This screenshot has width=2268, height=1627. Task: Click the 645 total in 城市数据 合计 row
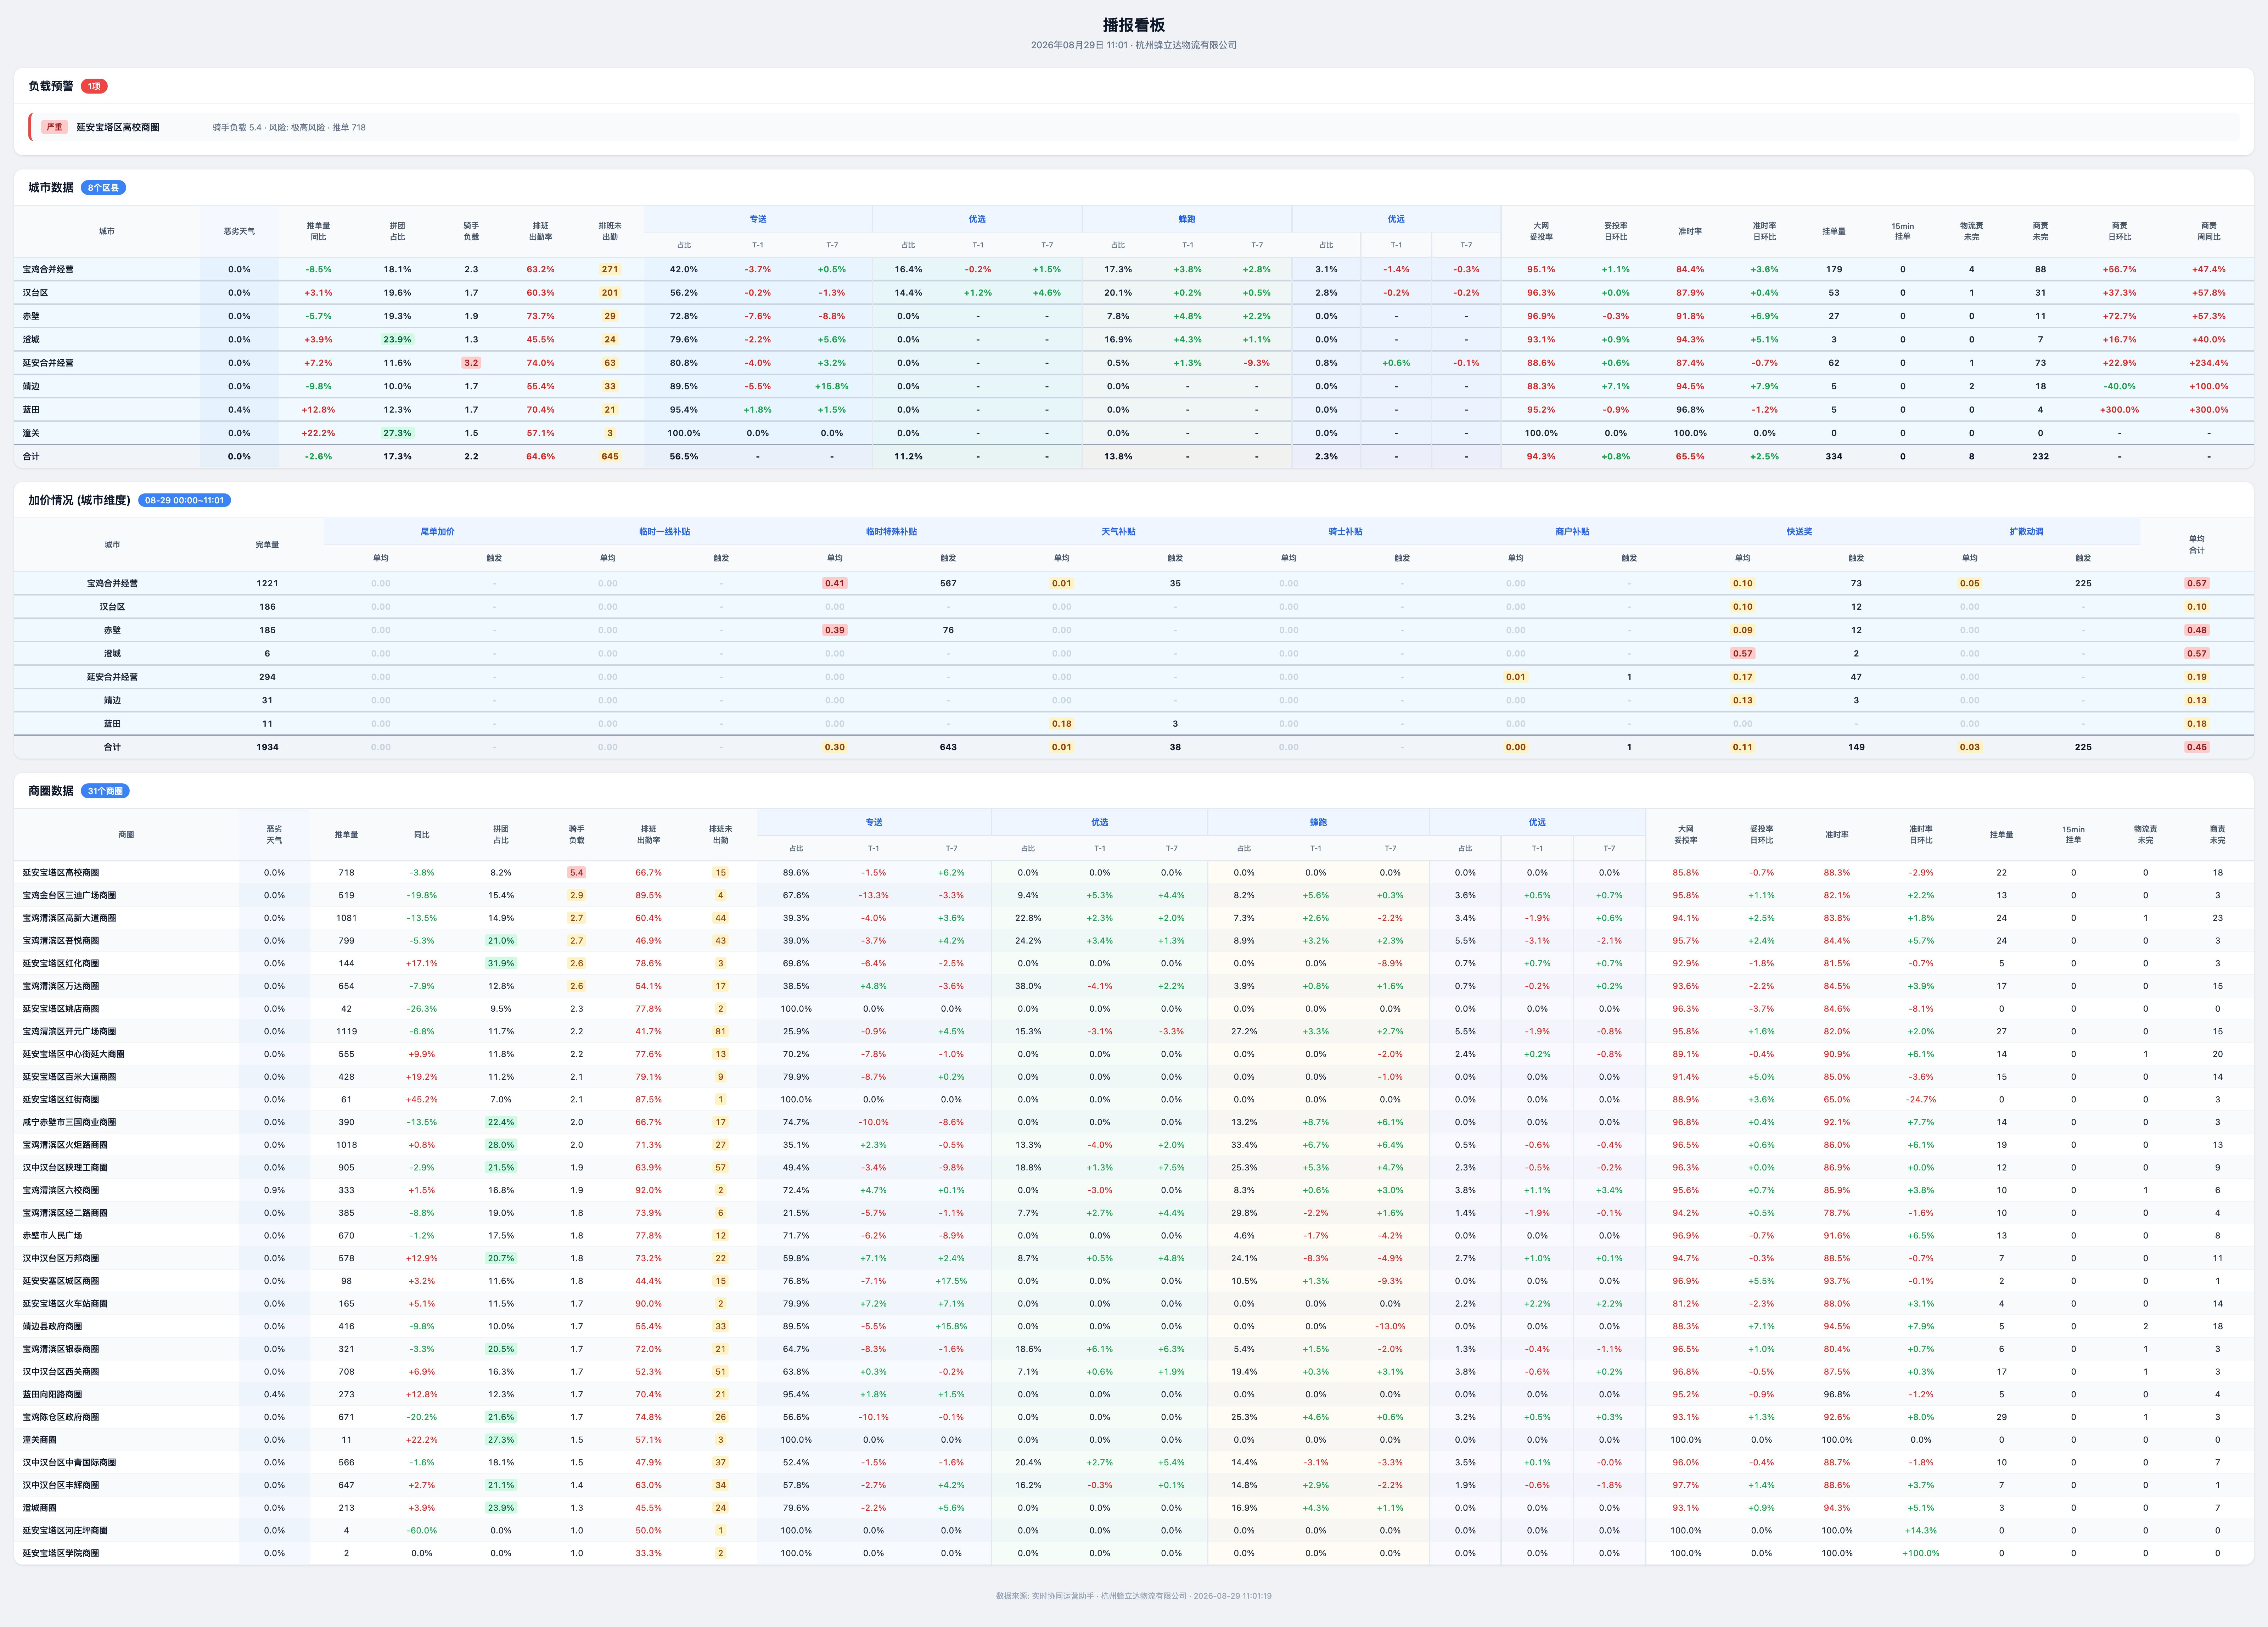coord(610,456)
